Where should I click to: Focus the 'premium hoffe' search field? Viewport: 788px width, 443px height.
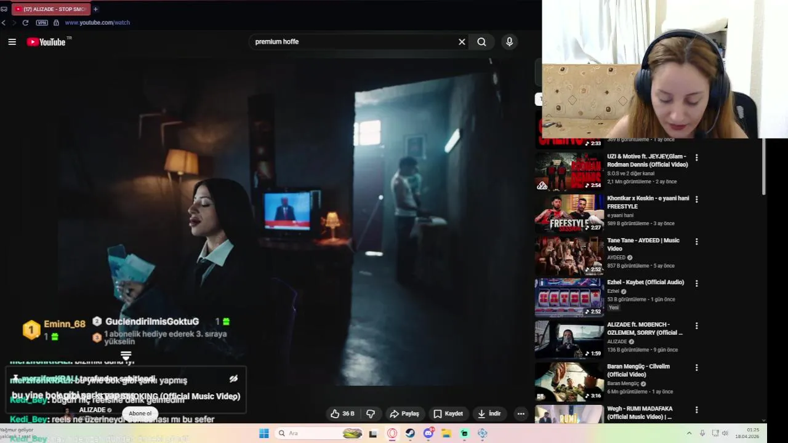pyautogui.click(x=354, y=42)
